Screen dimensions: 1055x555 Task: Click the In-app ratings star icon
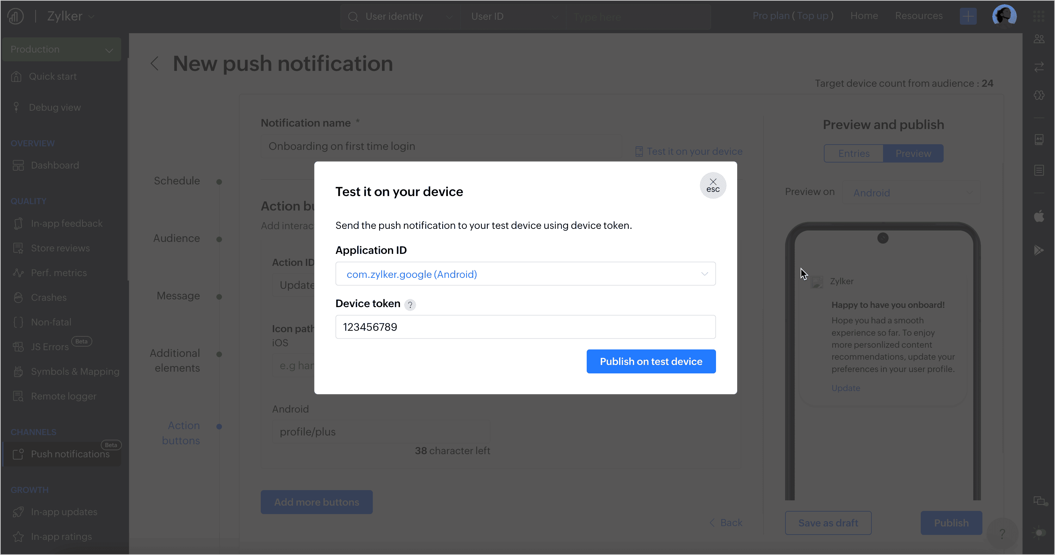18,536
